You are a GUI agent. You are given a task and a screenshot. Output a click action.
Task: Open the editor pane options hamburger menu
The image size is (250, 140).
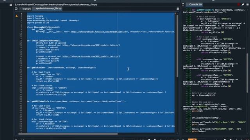11,5
